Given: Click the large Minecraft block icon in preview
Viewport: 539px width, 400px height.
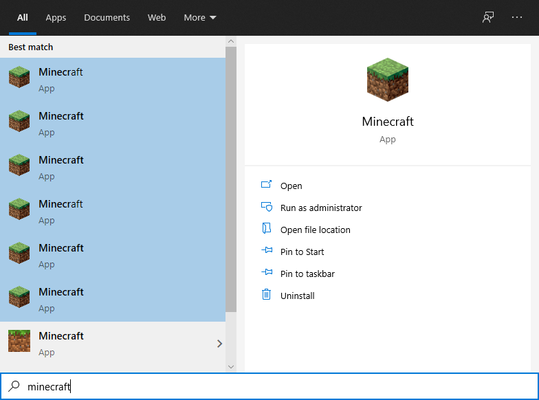Looking at the screenshot, I should (388, 80).
